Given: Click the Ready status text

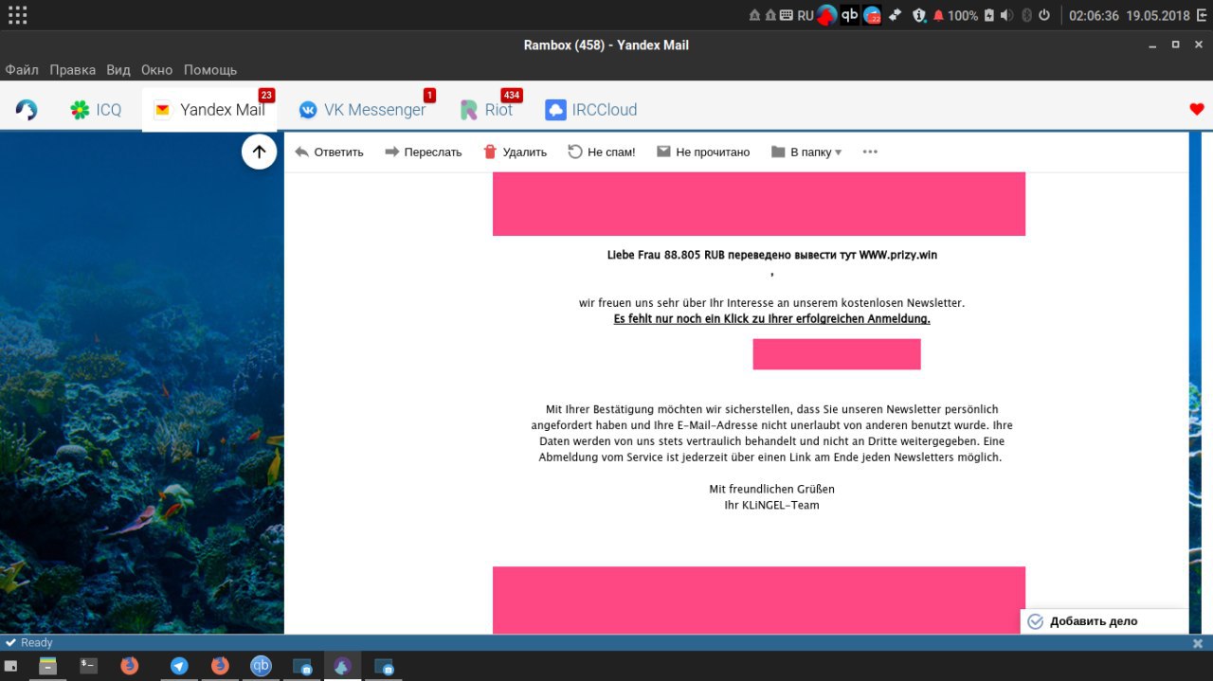Looking at the screenshot, I should point(37,643).
